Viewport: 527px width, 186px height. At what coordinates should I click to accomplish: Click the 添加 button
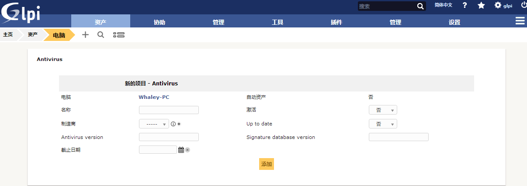point(267,164)
